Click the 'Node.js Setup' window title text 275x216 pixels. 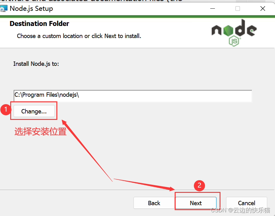(x=31, y=9)
